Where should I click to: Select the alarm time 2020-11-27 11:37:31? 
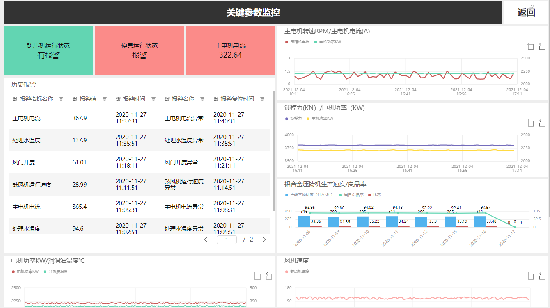click(131, 118)
